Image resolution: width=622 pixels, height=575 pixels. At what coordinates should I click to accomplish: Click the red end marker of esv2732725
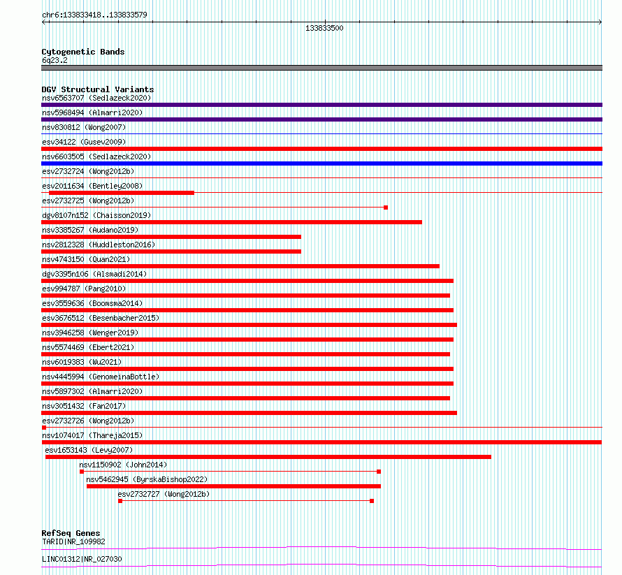pyautogui.click(x=386, y=208)
